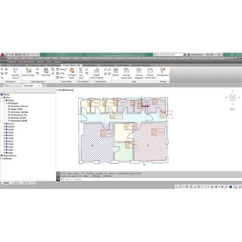
Task: Expand the Area11 tree node
Action: pyautogui.click(x=4, y=124)
